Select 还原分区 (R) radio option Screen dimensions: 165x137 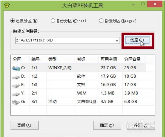coord(24,21)
